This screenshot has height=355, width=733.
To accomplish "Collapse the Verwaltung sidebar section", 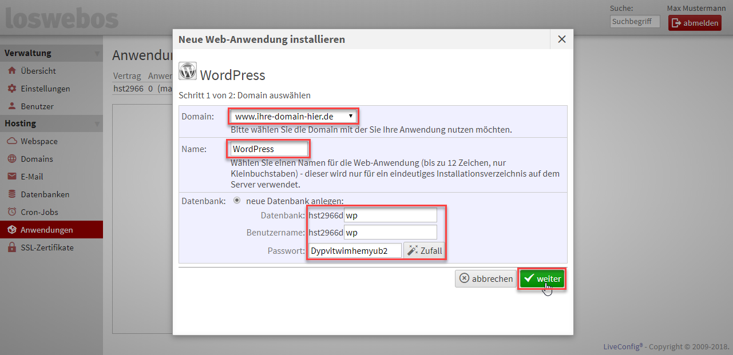I will tap(97, 54).
